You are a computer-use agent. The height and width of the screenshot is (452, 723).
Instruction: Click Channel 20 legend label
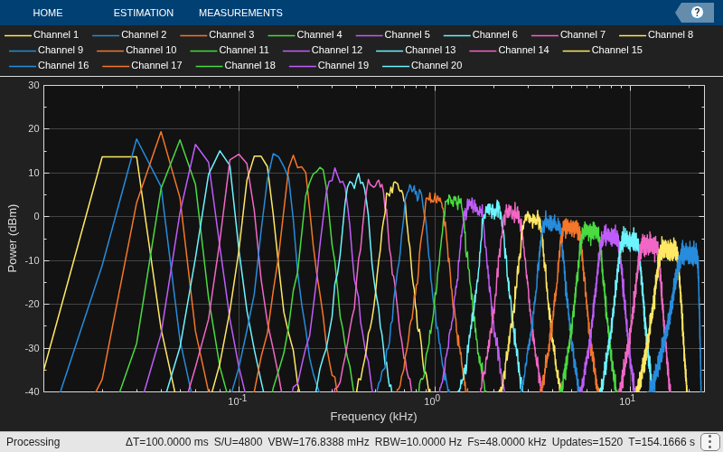(x=437, y=65)
